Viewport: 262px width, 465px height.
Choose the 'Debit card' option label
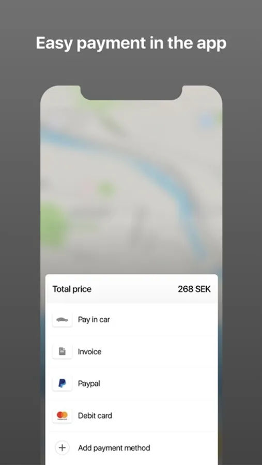(95, 415)
